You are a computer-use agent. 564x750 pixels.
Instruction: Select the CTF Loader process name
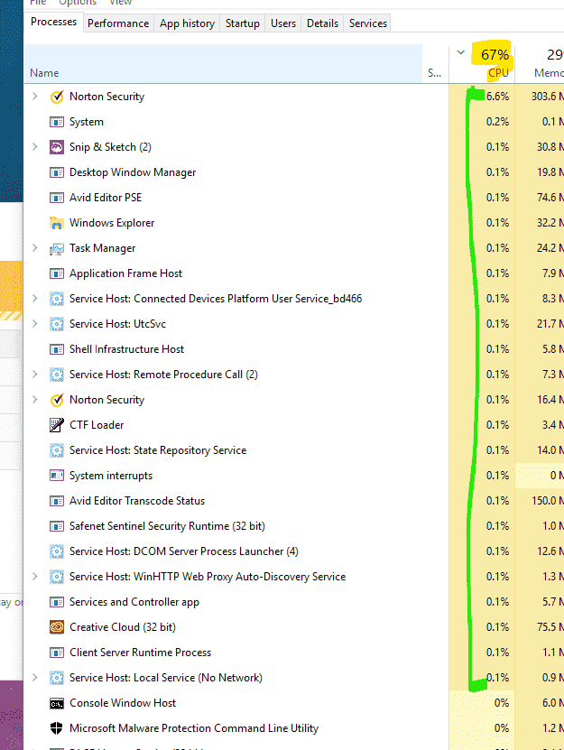pyautogui.click(x=97, y=425)
